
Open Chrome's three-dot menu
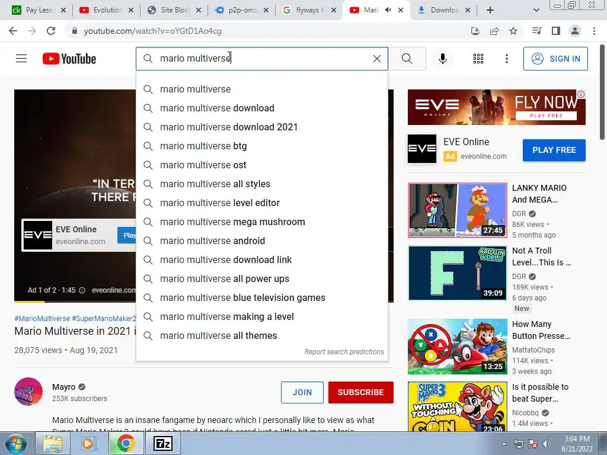click(x=594, y=31)
